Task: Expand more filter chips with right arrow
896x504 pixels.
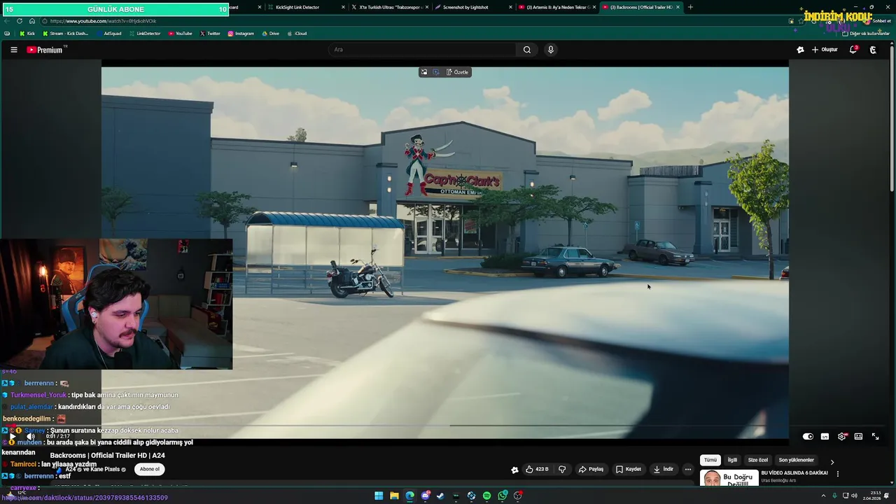Action: click(x=832, y=462)
